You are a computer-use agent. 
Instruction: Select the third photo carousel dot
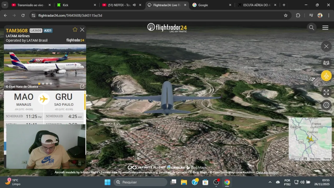(47, 84)
